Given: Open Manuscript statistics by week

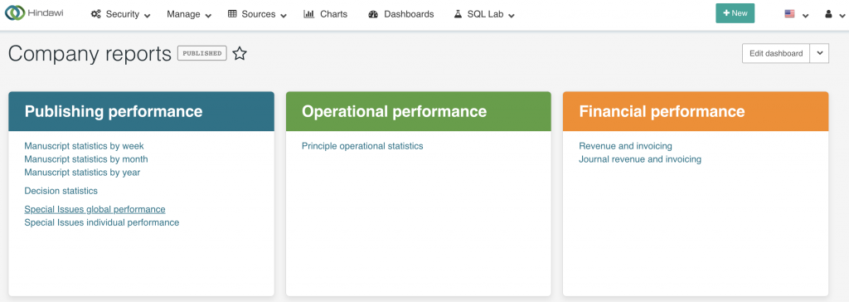Looking at the screenshot, I should point(84,146).
